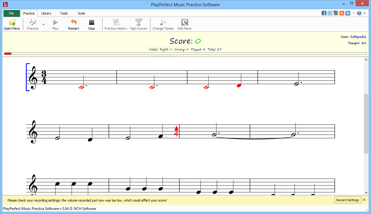Screen dimensions: 371x214
Task: Expand the social sharing chevron dropdown
Action: (x=353, y=13)
